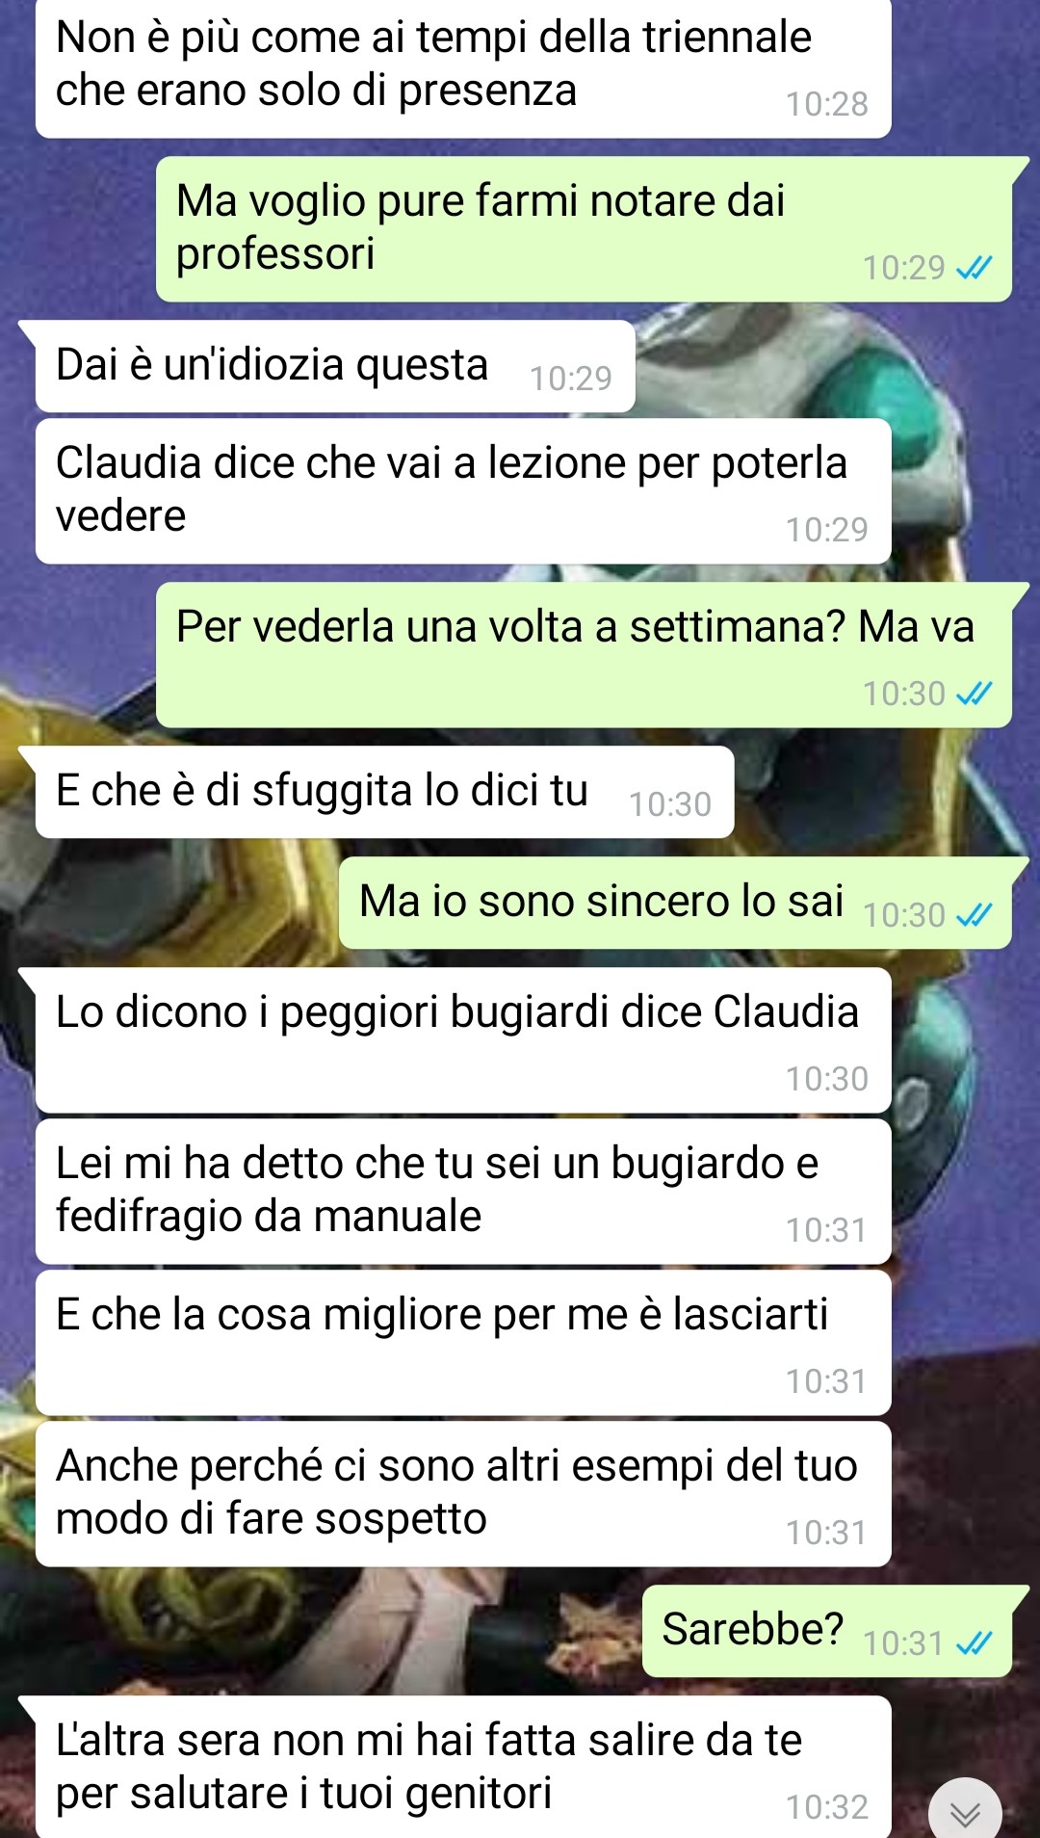
Task: Select the 'Sarebbe?' message bubble
Action: pyautogui.click(x=827, y=1631)
